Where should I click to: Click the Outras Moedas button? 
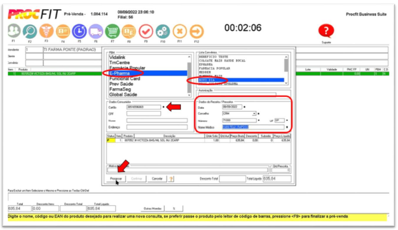click(153, 209)
